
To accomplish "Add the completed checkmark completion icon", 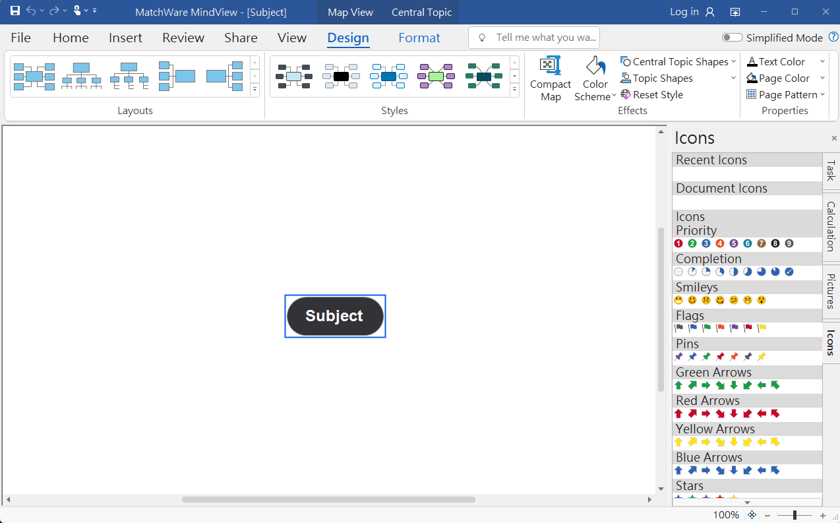I will [x=789, y=272].
